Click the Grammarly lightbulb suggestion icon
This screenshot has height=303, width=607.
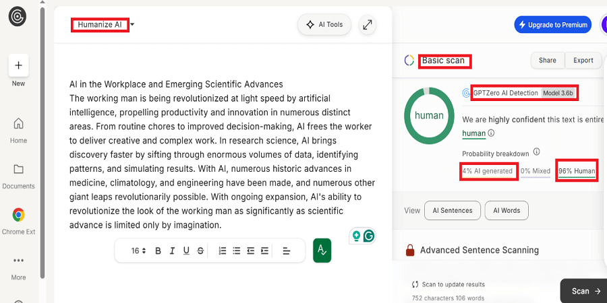coord(356,236)
